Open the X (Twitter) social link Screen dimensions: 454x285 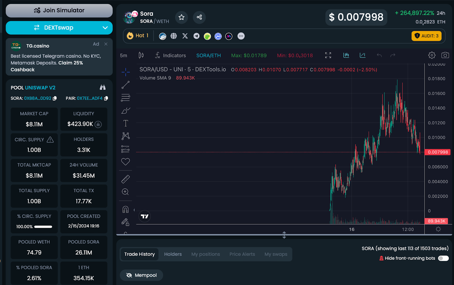point(185,36)
